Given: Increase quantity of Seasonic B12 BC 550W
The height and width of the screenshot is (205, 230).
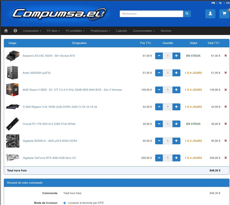Looking at the screenshot, I should tap(176, 56).
